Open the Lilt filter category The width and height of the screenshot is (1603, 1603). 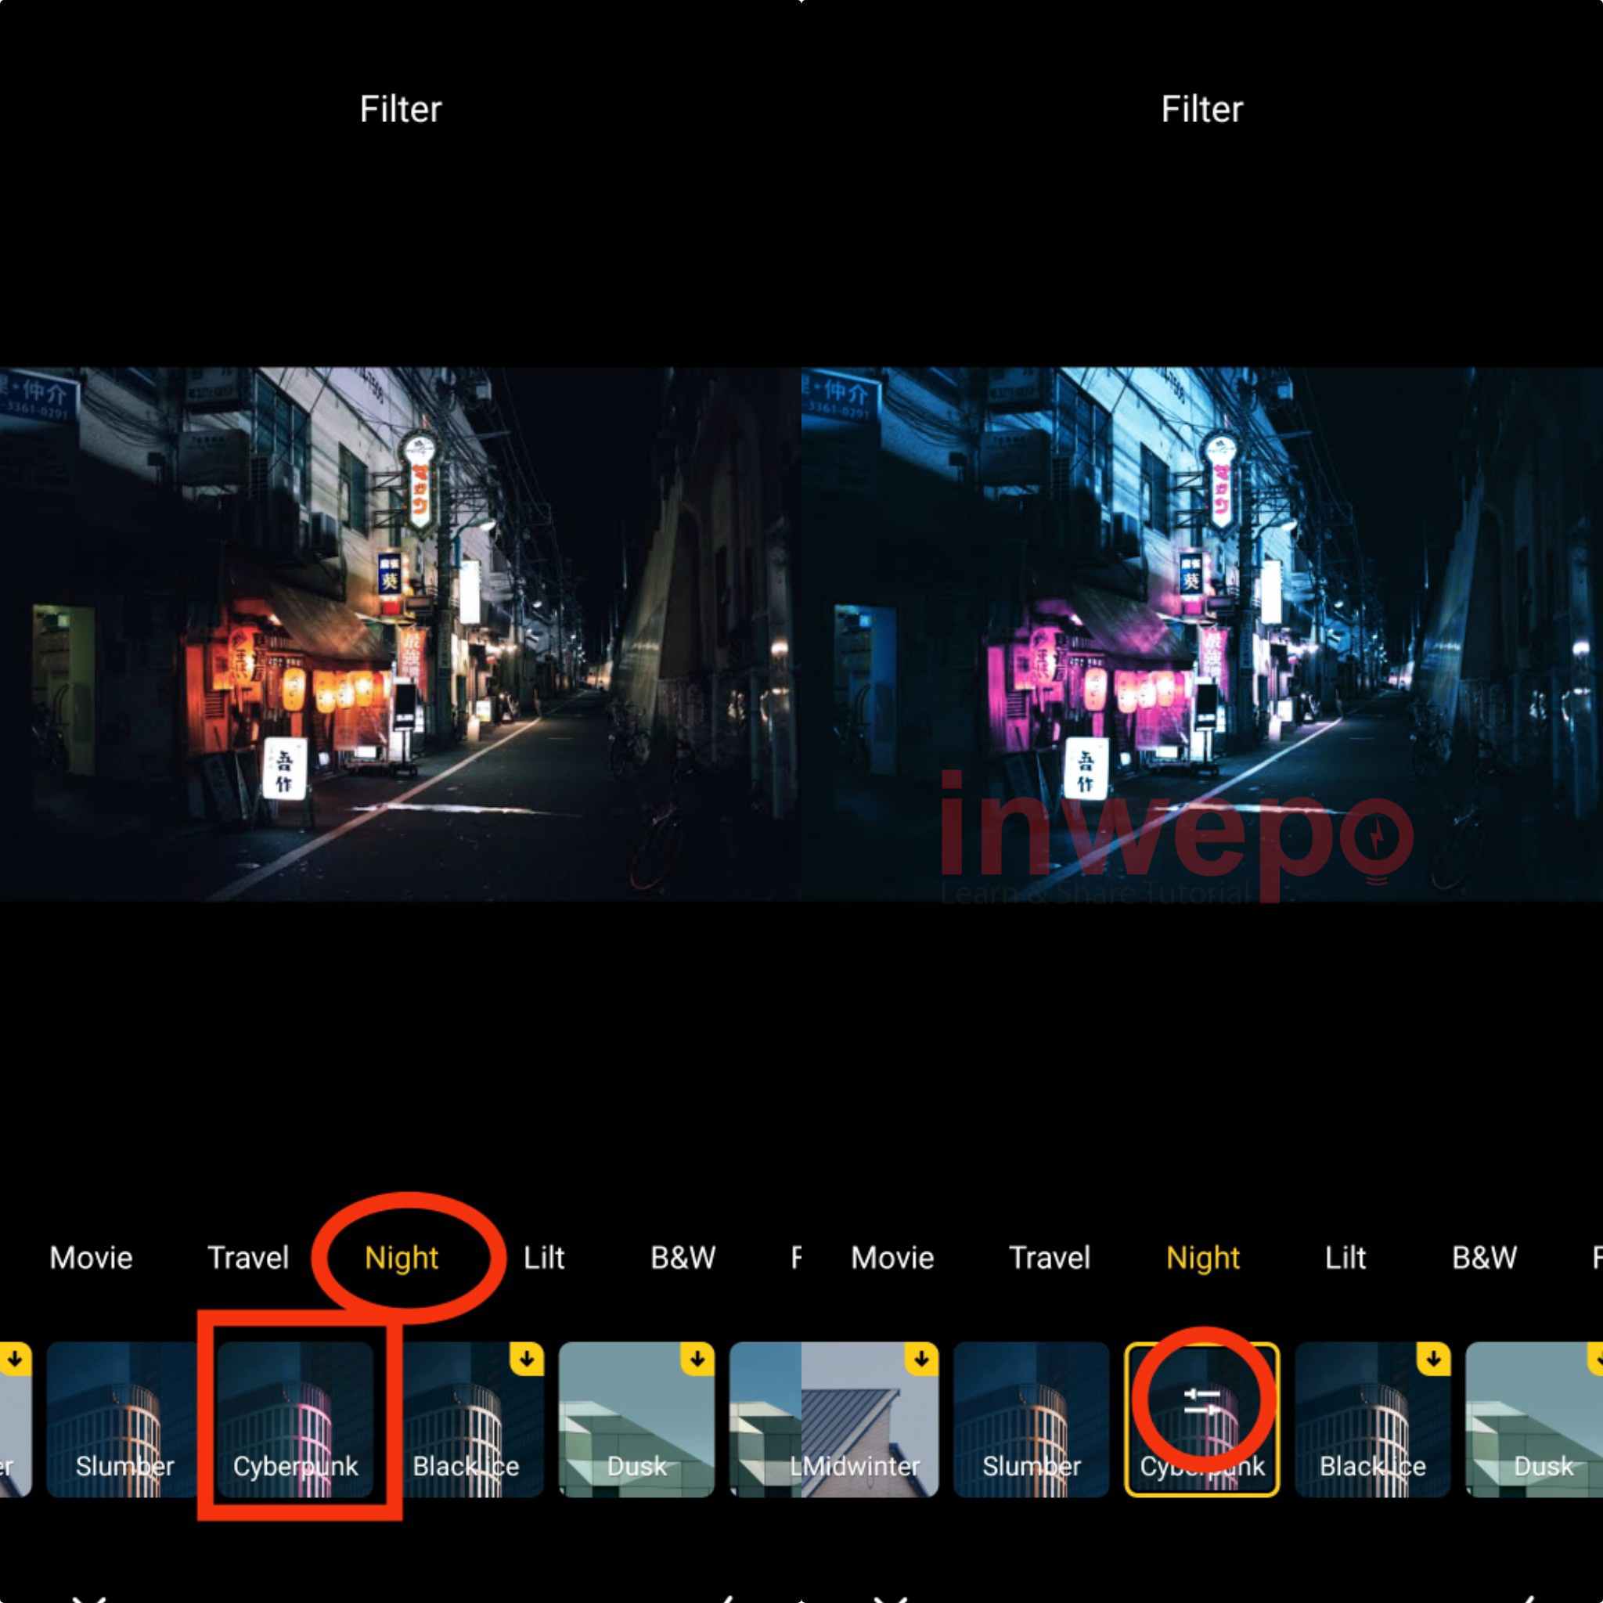click(543, 1258)
